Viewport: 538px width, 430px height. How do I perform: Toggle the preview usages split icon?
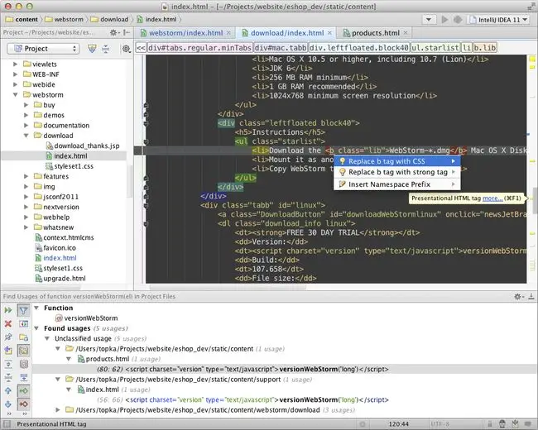point(23,323)
